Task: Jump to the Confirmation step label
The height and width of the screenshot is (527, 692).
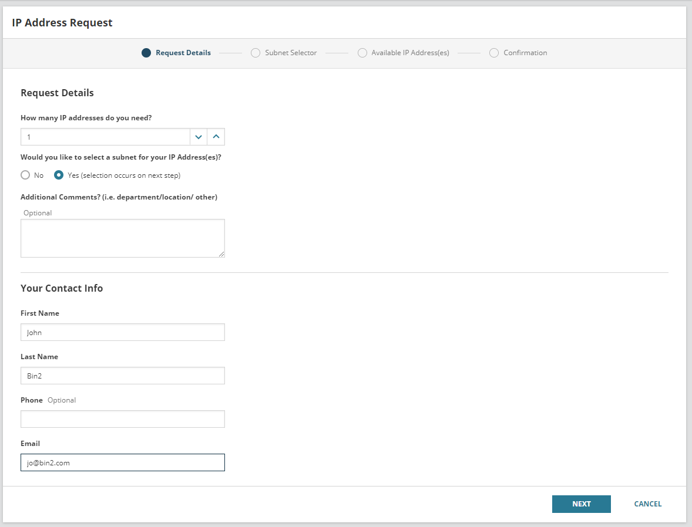Action: [x=525, y=53]
